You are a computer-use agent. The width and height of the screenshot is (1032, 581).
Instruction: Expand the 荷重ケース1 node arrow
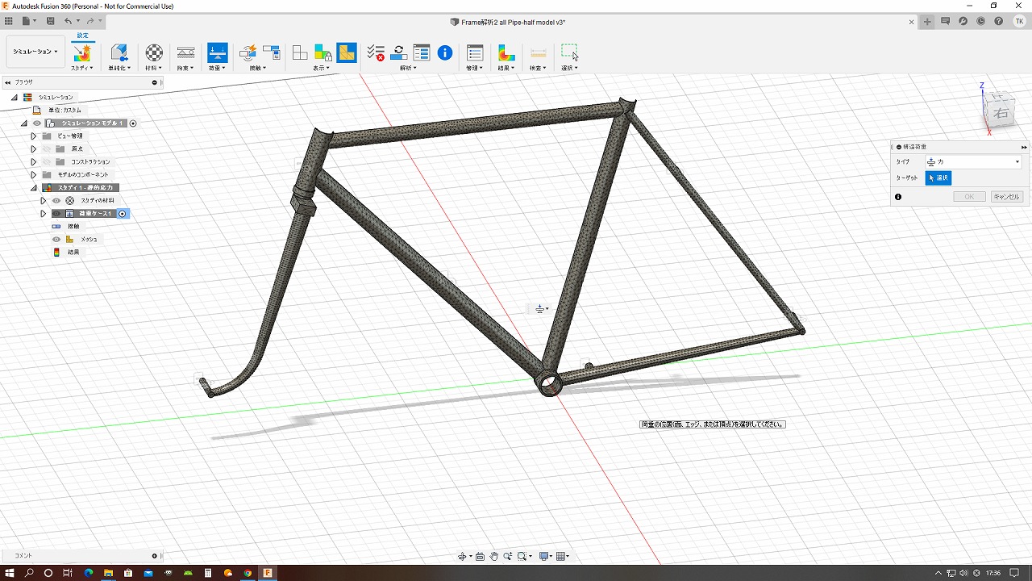(43, 214)
